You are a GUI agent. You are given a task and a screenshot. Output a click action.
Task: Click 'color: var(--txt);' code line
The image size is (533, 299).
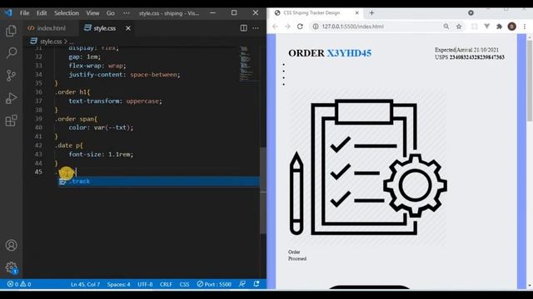click(x=101, y=128)
